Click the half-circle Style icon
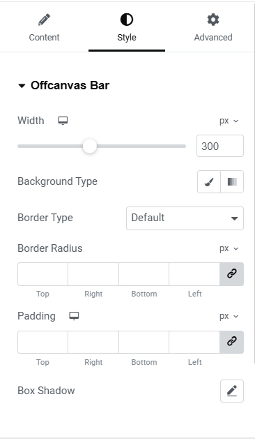The width and height of the screenshot is (255, 443). (x=127, y=20)
